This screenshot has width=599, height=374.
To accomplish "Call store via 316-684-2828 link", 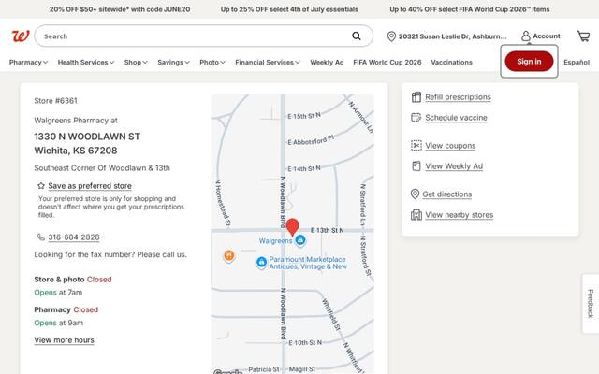I will pos(74,237).
